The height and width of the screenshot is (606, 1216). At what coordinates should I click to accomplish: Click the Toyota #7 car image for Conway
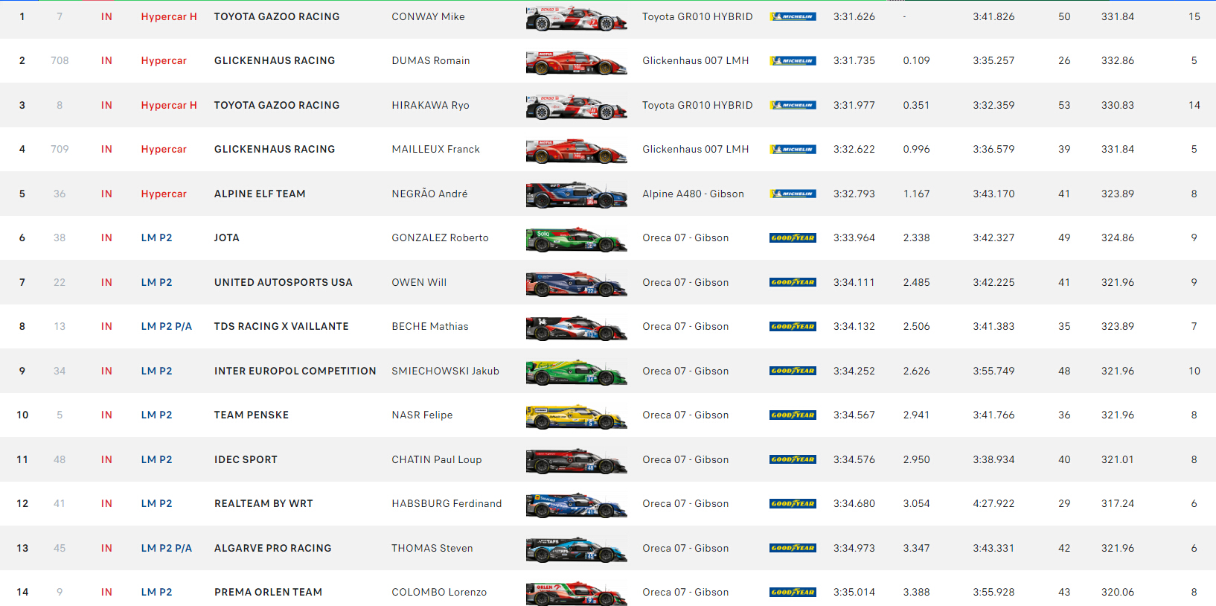(x=576, y=18)
